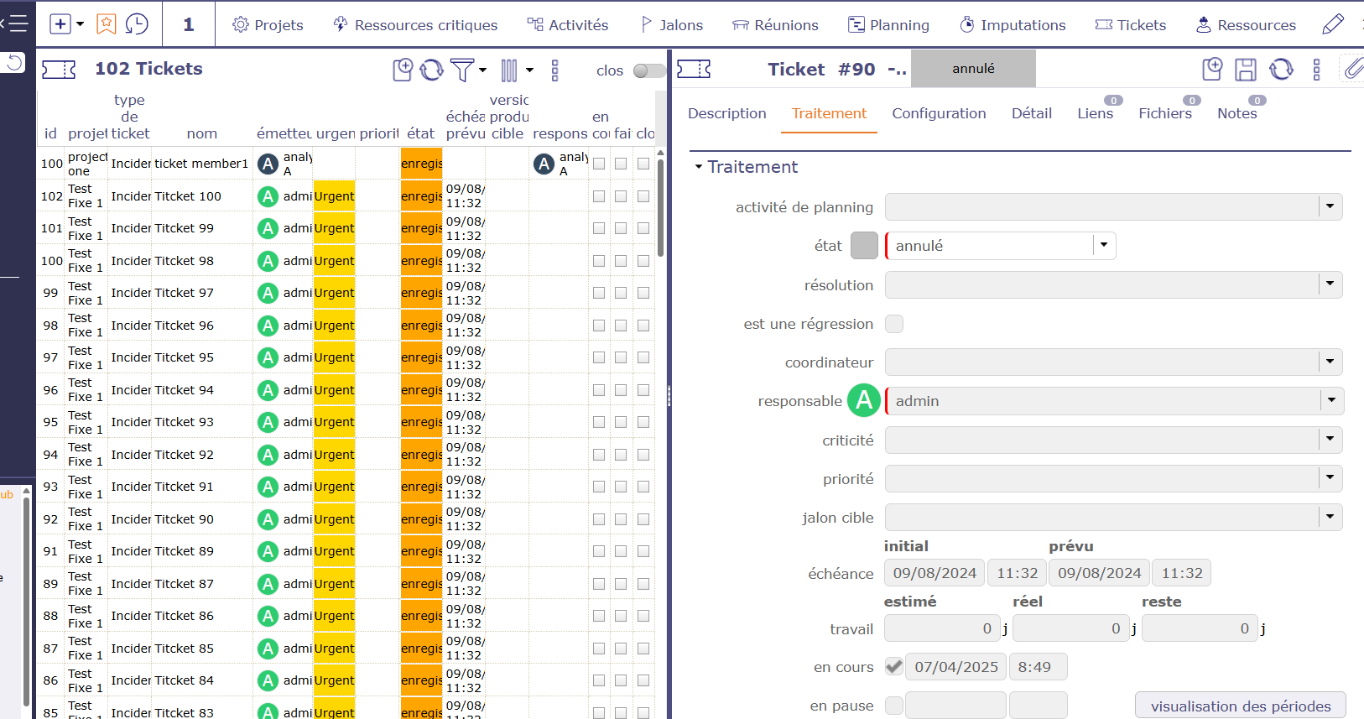This screenshot has width=1364, height=719.
Task: Open the filter funnel icon for tickets
Action: tap(462, 70)
